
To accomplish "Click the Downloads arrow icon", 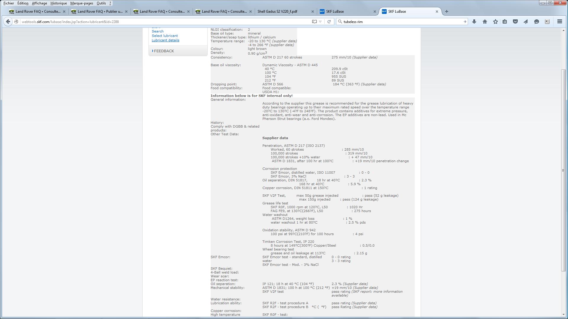I will pos(474,22).
